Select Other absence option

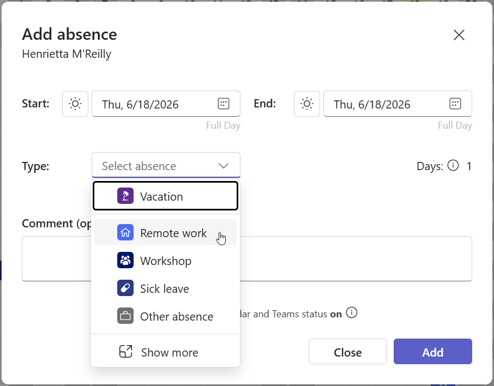165,316
